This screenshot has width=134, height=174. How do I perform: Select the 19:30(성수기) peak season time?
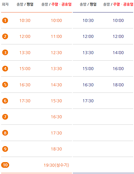(x=56, y=165)
